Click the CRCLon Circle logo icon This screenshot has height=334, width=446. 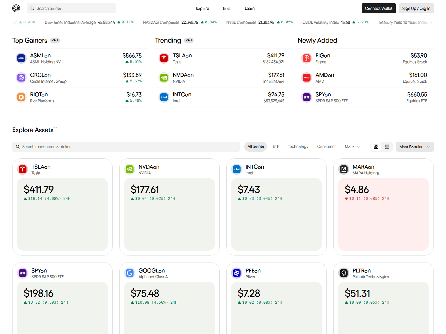[x=21, y=78]
